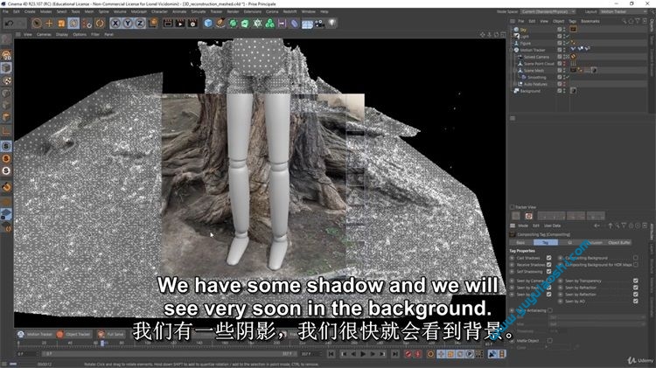Lock the X axis
Viewport: 656px width, 368px height.
pyautogui.click(x=115, y=24)
